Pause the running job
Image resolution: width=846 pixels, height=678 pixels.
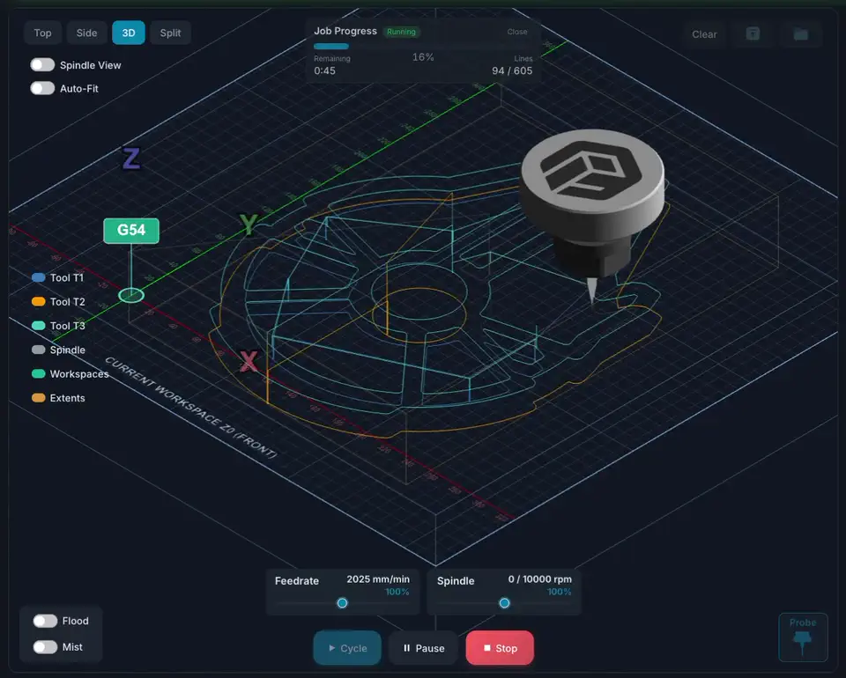click(424, 648)
